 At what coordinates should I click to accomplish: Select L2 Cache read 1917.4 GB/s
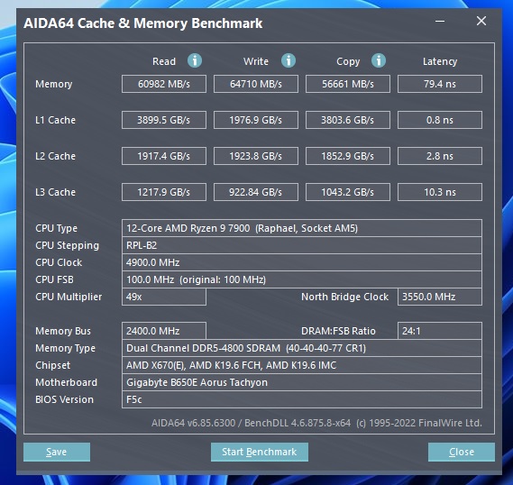coord(164,156)
